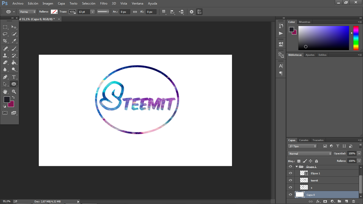Hide the Capa 0 layer
Screen dimensions: 363x204
point(290,195)
